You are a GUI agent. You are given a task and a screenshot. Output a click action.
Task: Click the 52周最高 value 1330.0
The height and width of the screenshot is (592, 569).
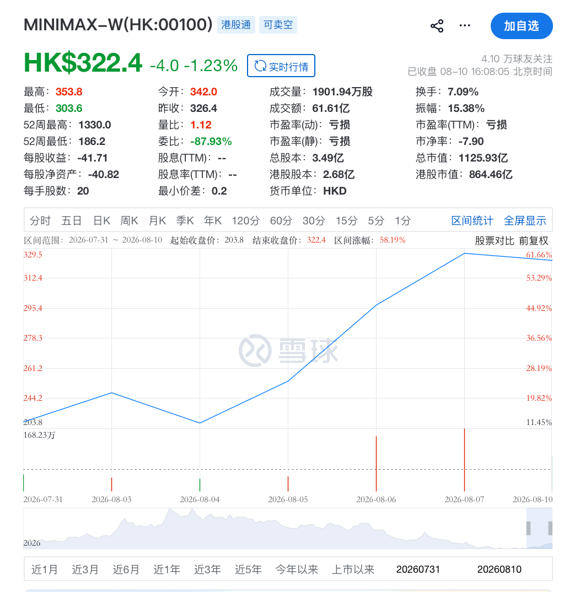click(94, 125)
